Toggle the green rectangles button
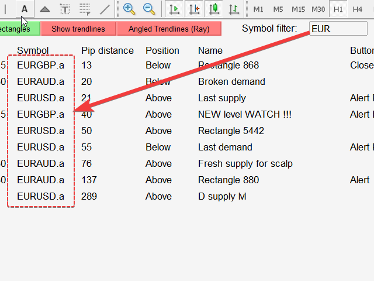Screen dimensions: 374x281 tap(20, 29)
